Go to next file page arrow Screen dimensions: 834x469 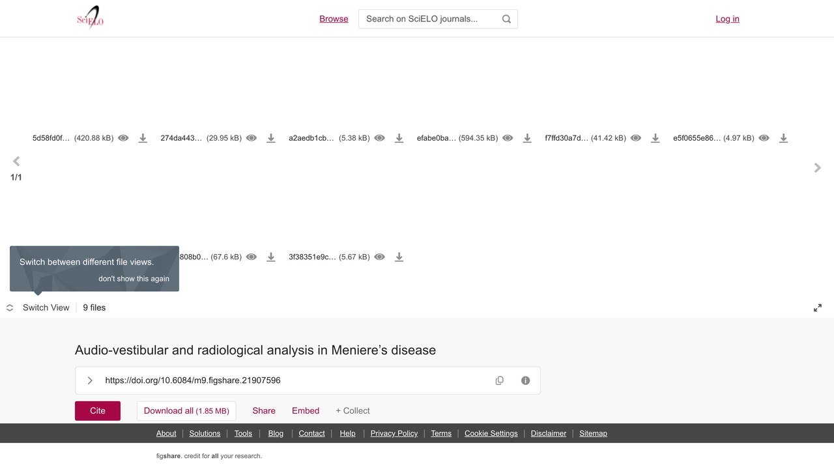point(818,168)
